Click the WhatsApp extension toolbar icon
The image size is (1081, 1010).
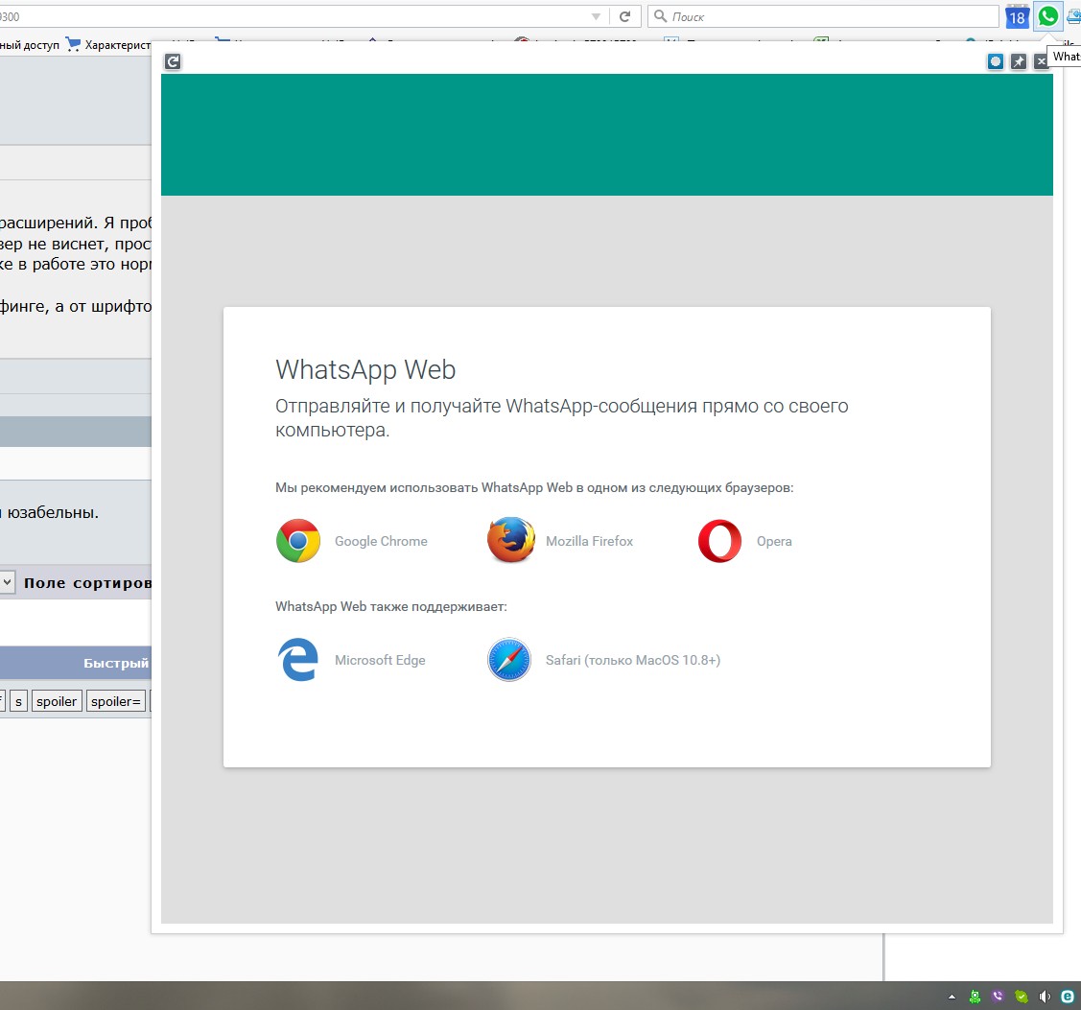pyautogui.click(x=1047, y=16)
